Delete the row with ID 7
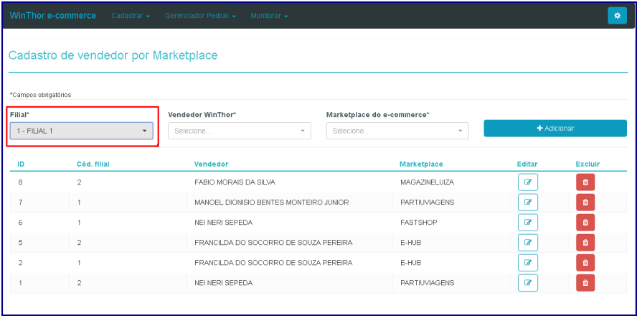 pos(585,202)
